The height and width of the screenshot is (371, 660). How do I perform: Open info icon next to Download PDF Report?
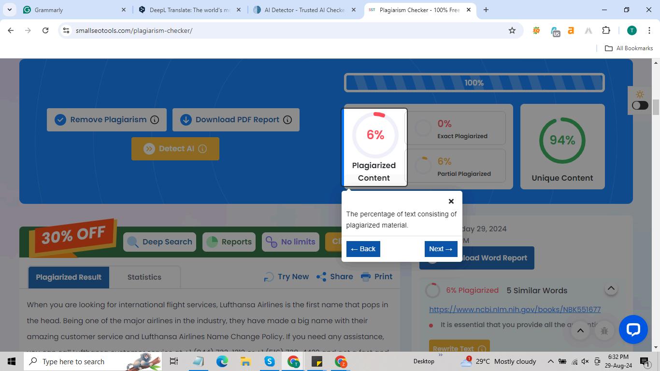tap(287, 120)
